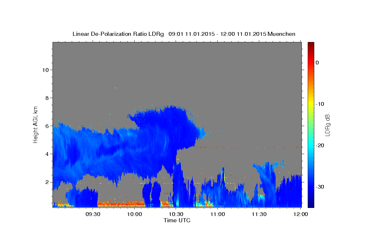Click the 11:00 time tick label
This screenshot has width=373, height=249.
(x=218, y=214)
